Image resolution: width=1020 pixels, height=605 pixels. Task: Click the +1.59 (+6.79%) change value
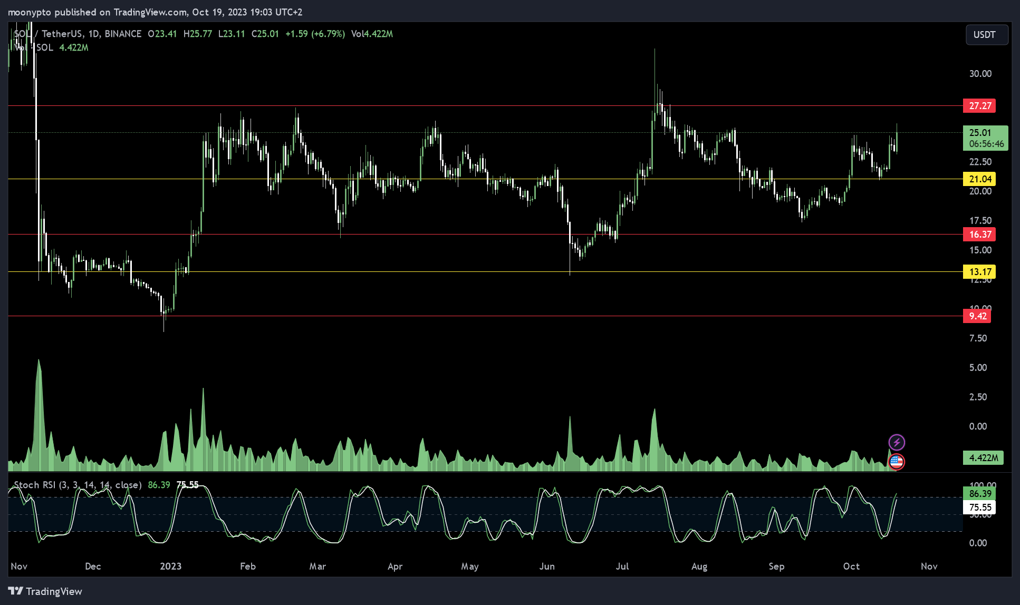[x=315, y=34]
